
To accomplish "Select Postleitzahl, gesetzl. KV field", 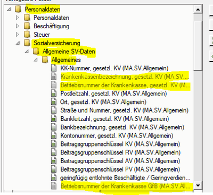I will [x=113, y=93].
